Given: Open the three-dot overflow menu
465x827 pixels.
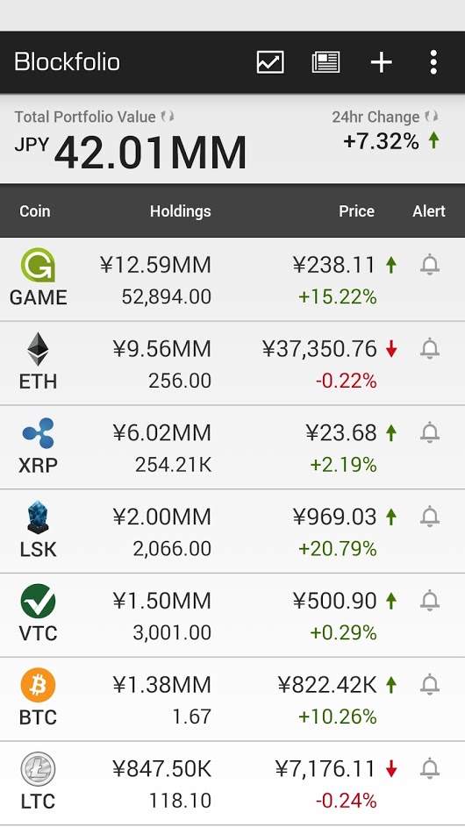Looking at the screenshot, I should click(433, 62).
